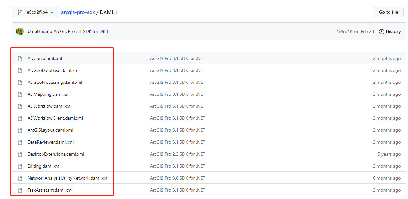This screenshot has width=408, height=199.
Task: Click the file icon next to ADMapping.daml.xml
Action: 20,94
